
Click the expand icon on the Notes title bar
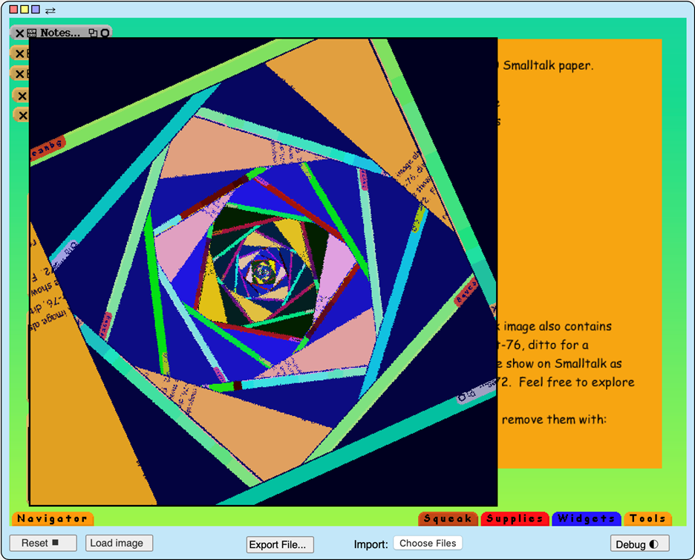(93, 33)
